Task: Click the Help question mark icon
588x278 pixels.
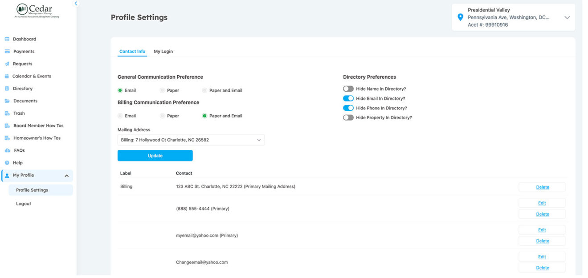Action: (x=7, y=163)
